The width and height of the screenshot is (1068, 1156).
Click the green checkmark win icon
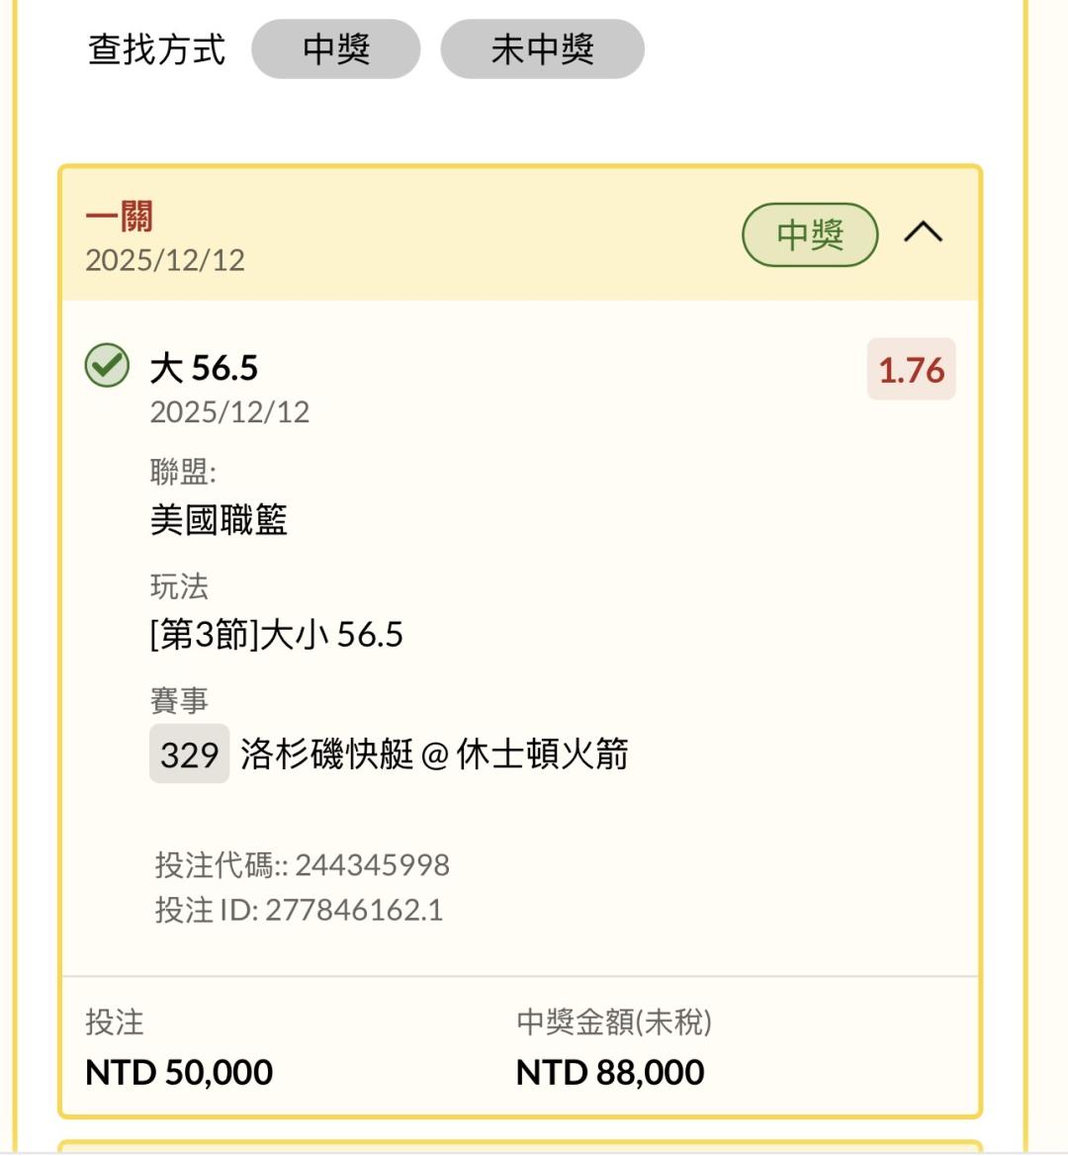click(107, 365)
